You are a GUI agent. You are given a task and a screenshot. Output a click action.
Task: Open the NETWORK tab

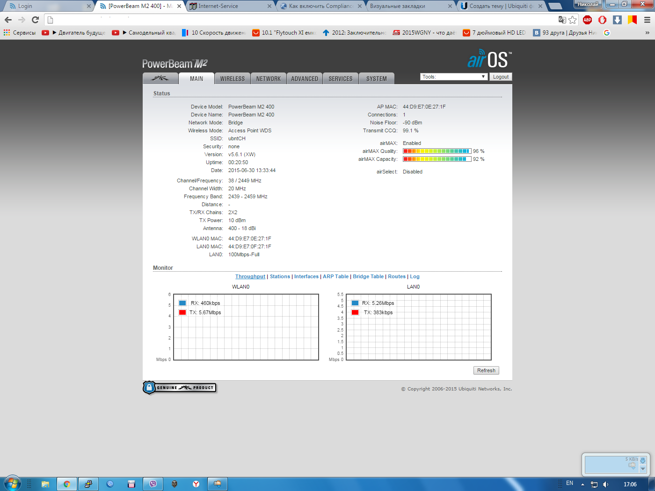click(269, 79)
